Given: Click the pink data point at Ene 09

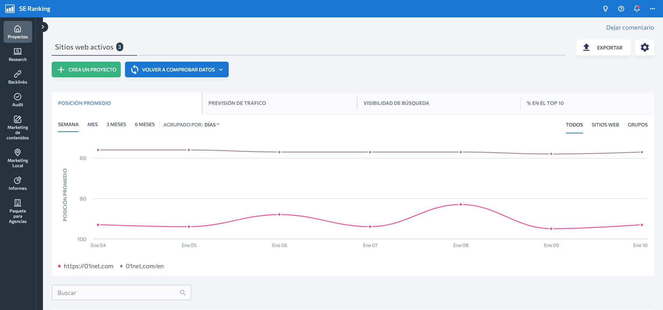Looking at the screenshot, I should pos(551,229).
